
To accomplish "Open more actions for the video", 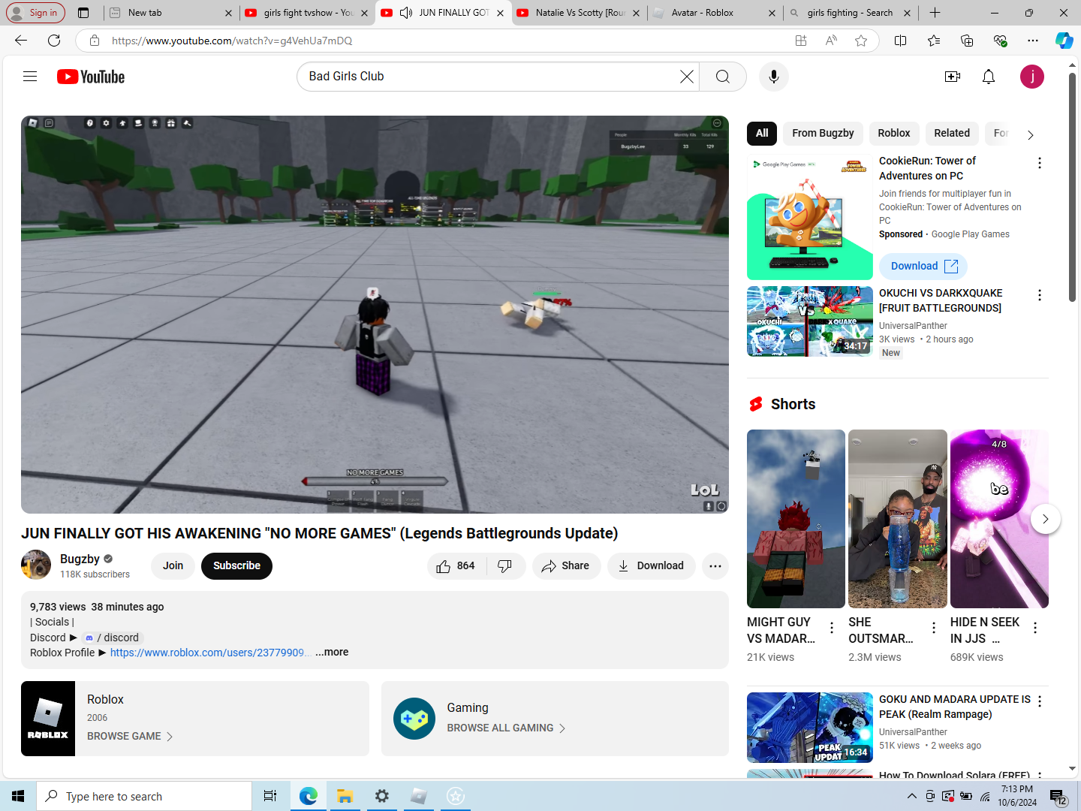I will click(x=715, y=566).
